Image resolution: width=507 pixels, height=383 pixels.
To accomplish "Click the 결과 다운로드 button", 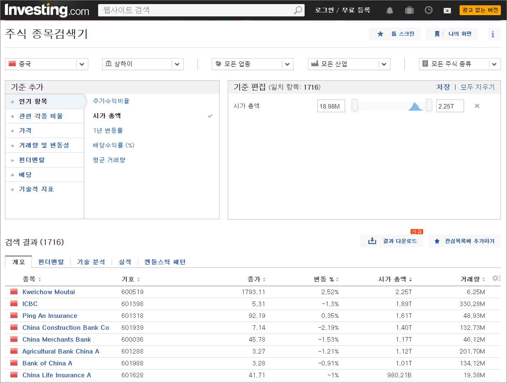I will 392,241.
